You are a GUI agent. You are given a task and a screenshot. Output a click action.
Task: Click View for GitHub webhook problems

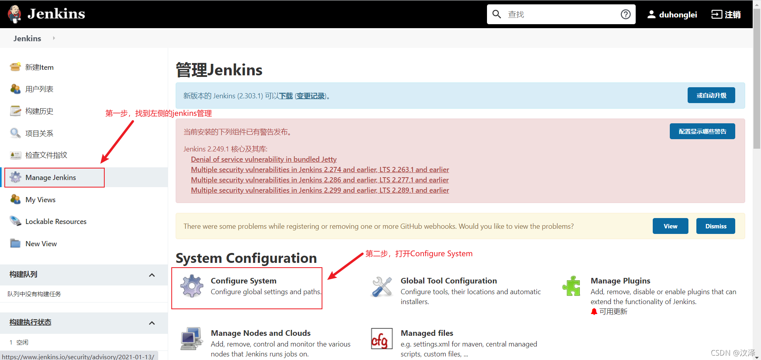[671, 226]
